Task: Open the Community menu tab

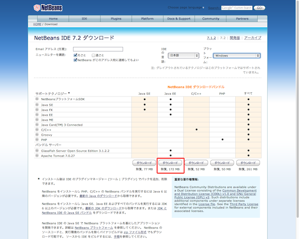Action: tap(210, 18)
